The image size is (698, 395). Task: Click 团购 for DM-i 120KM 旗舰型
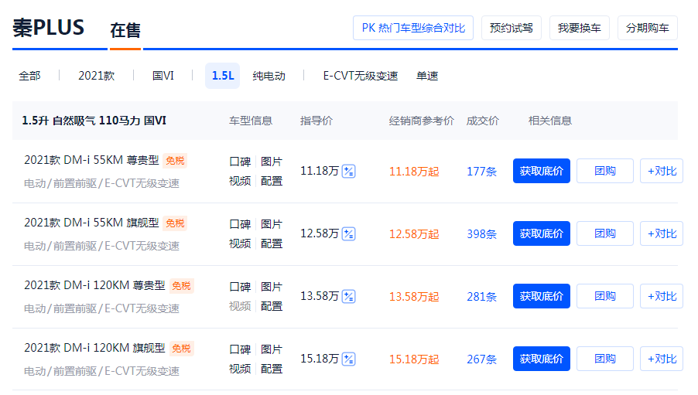point(605,359)
